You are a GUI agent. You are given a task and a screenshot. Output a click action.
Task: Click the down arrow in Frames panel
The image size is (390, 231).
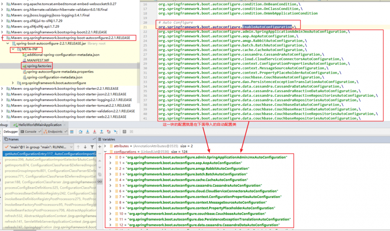(85, 147)
